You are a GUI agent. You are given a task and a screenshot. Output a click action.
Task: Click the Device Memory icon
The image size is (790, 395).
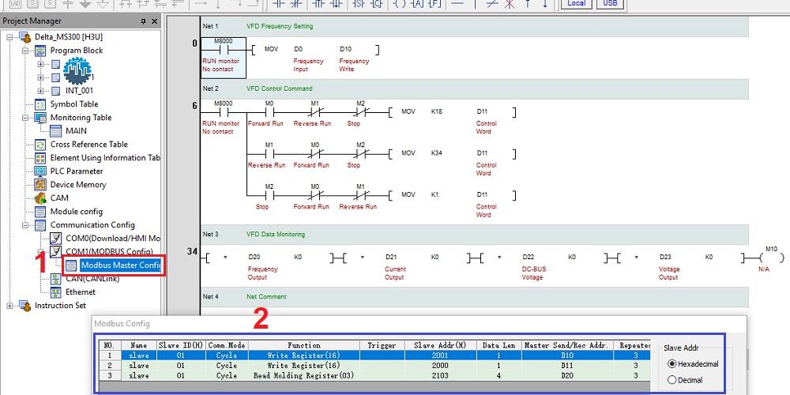(x=40, y=185)
